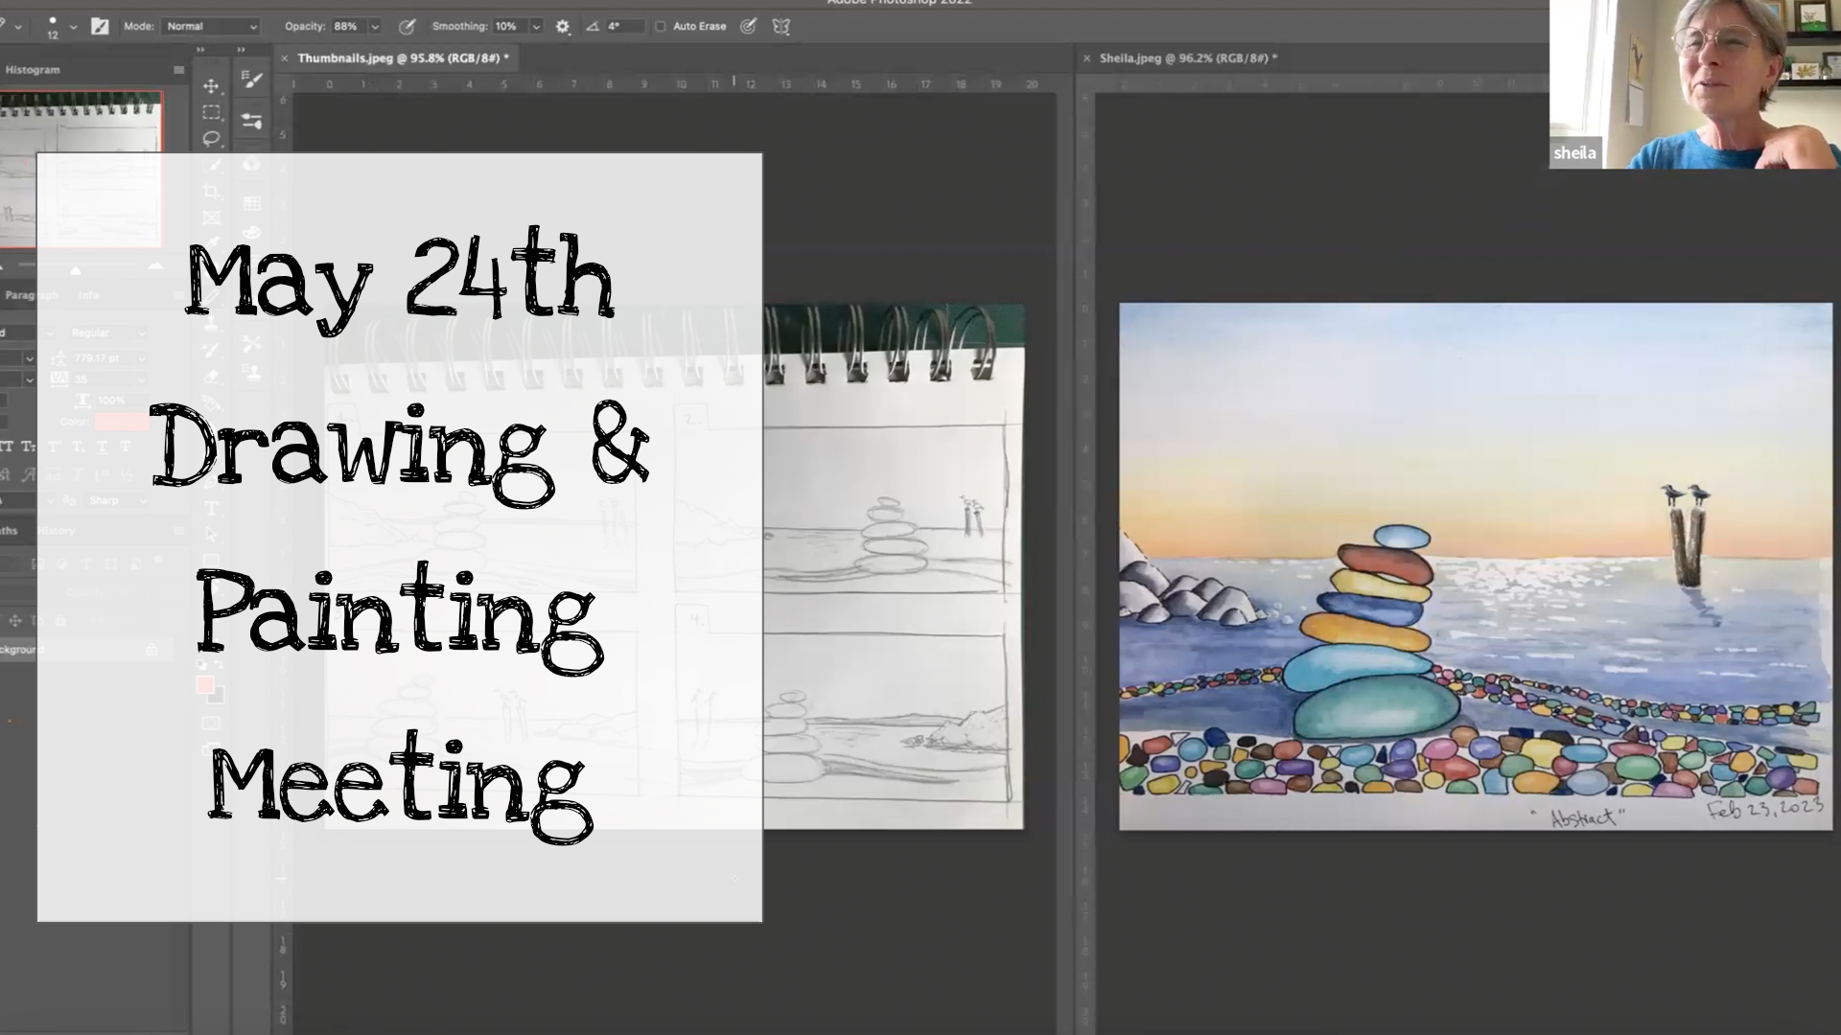Viewport: 1841px width, 1035px height.
Task: Select the Histogram panel tab
Action: (33, 70)
